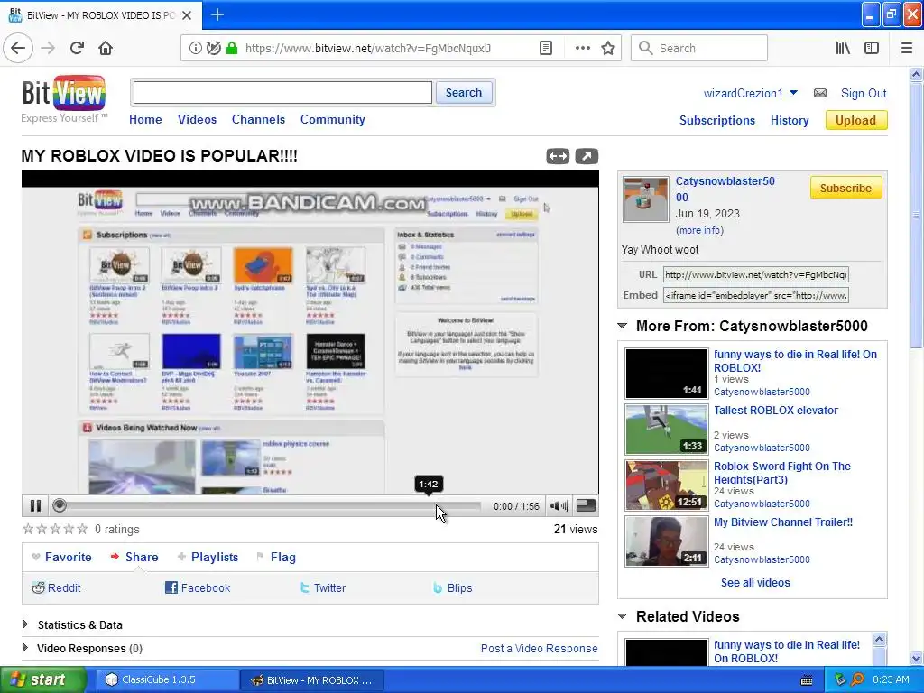Screen dimensions: 924x693
Task: Open Roblox Sword Fight On The Heights link
Action: coord(782,473)
